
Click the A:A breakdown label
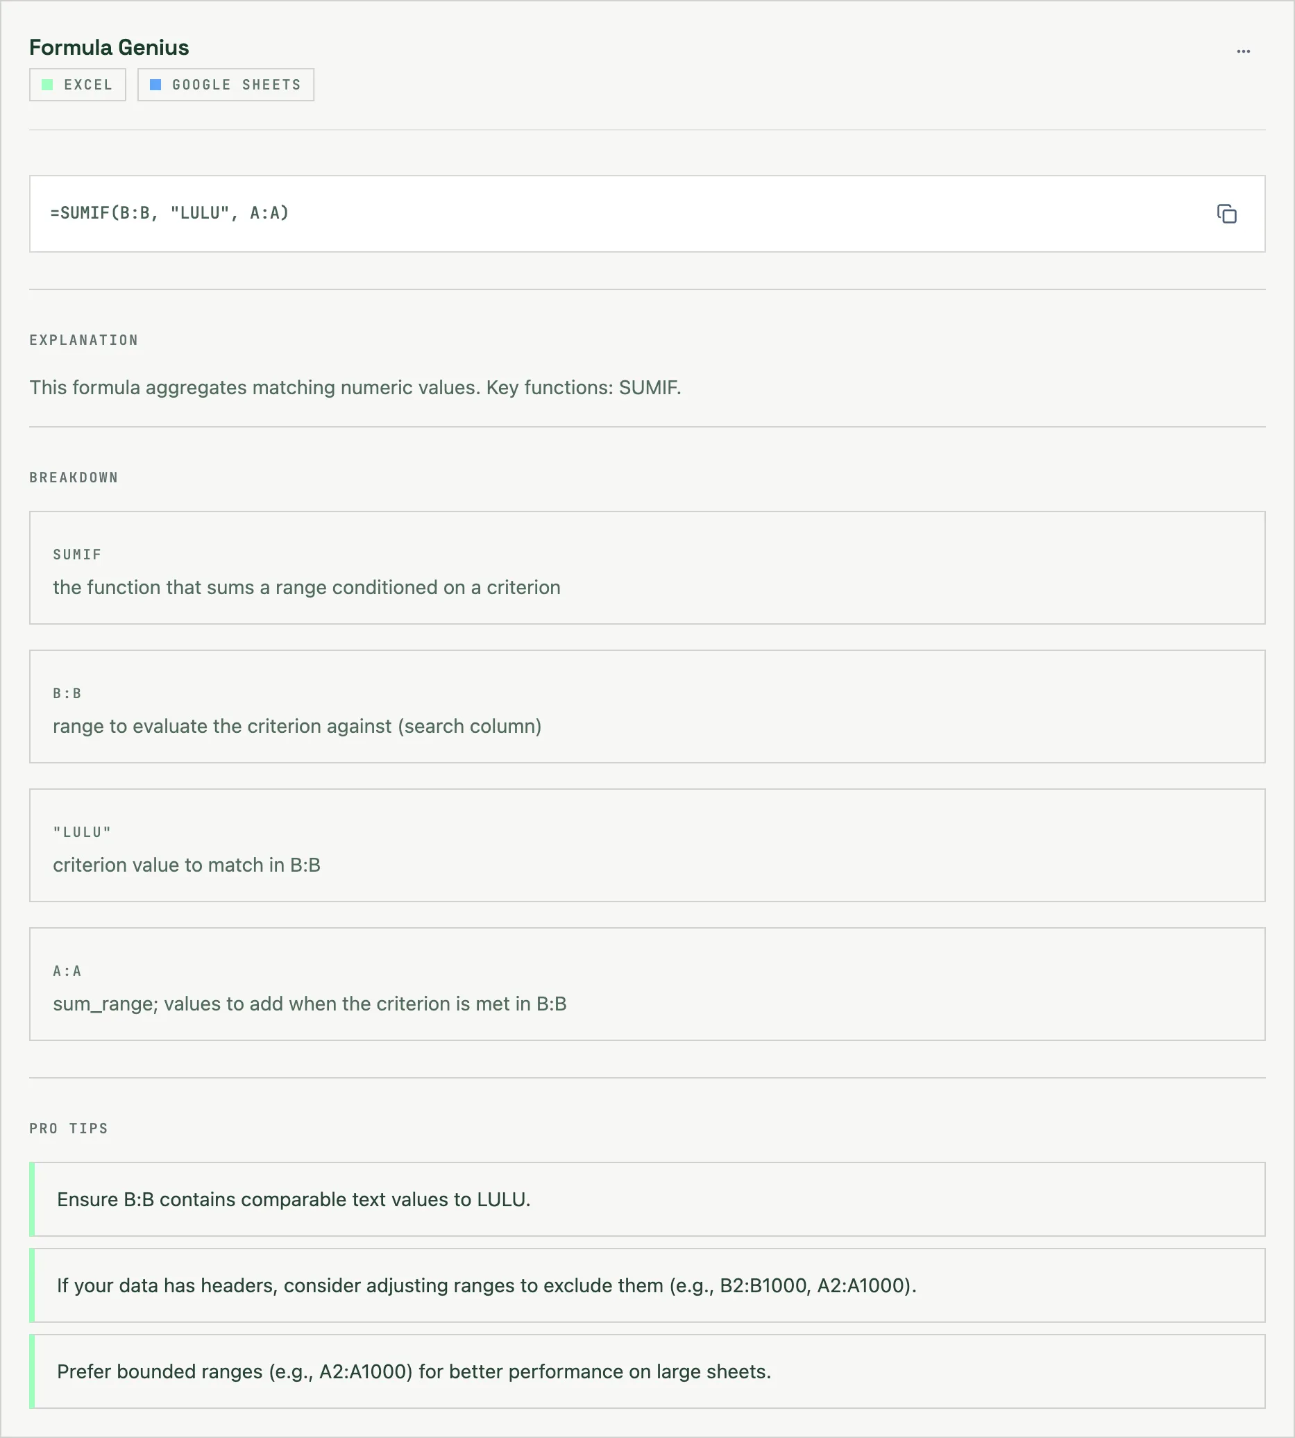67,970
